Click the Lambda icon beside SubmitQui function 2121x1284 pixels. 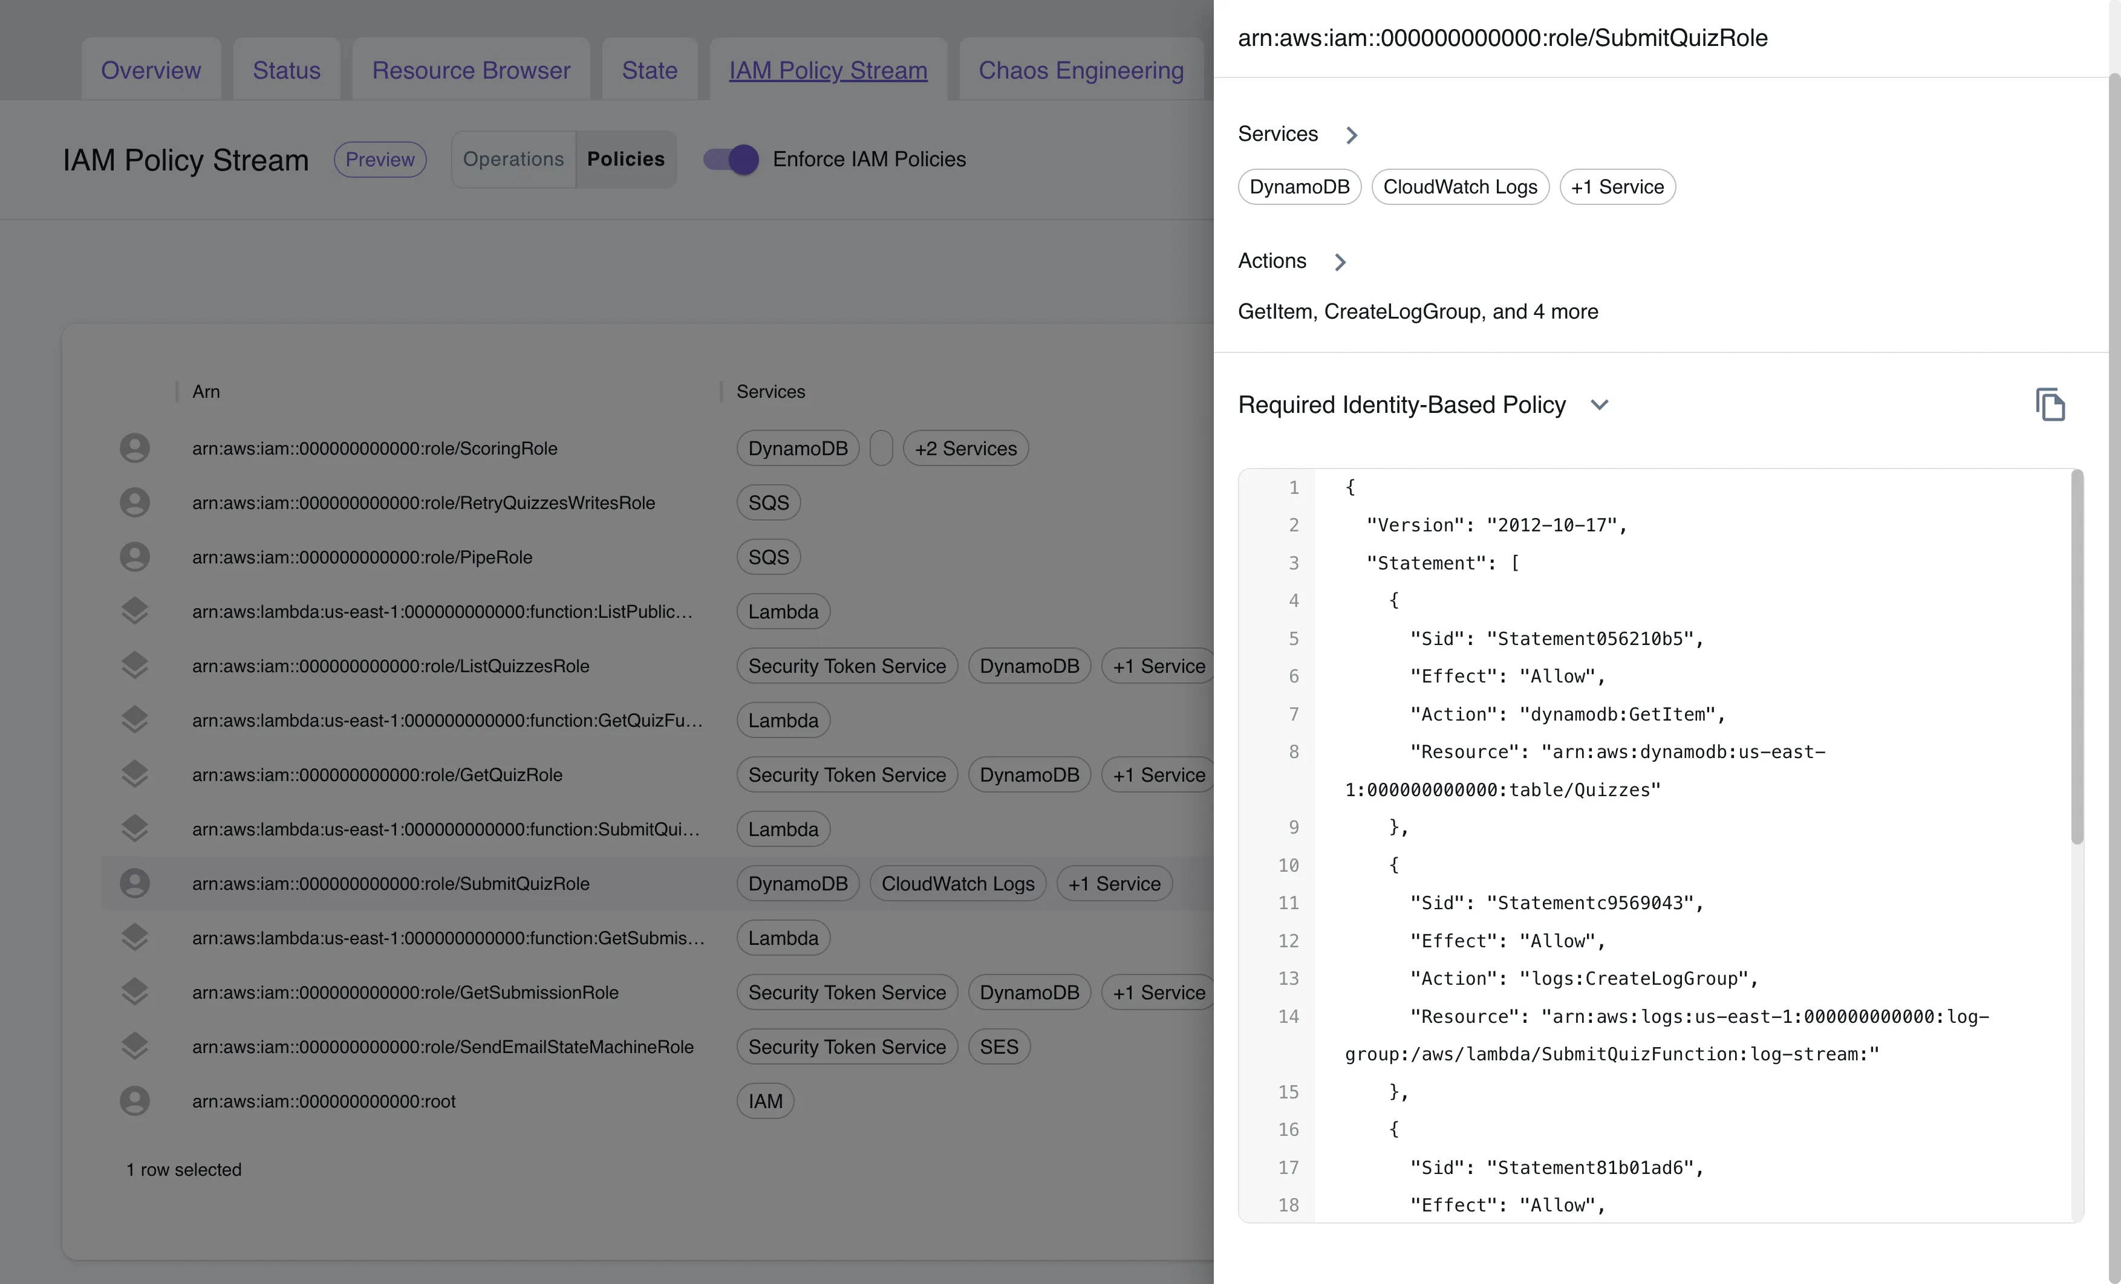[135, 828]
